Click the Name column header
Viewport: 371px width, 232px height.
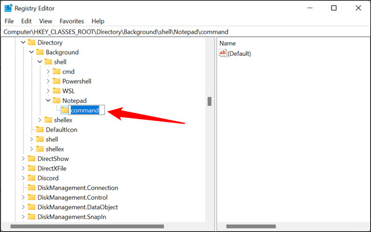227,43
